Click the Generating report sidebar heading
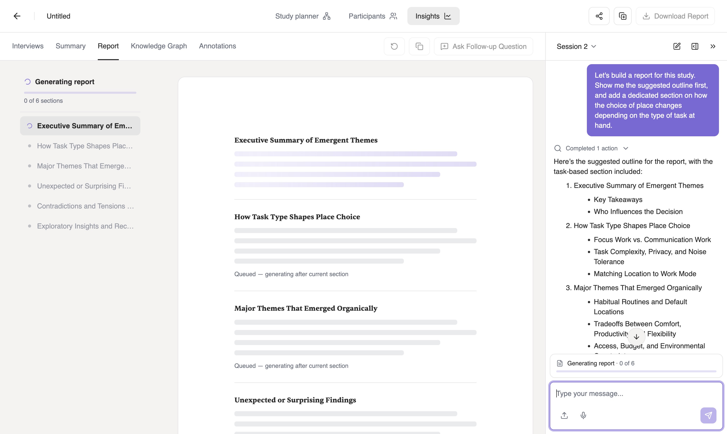This screenshot has width=727, height=434. click(x=65, y=82)
